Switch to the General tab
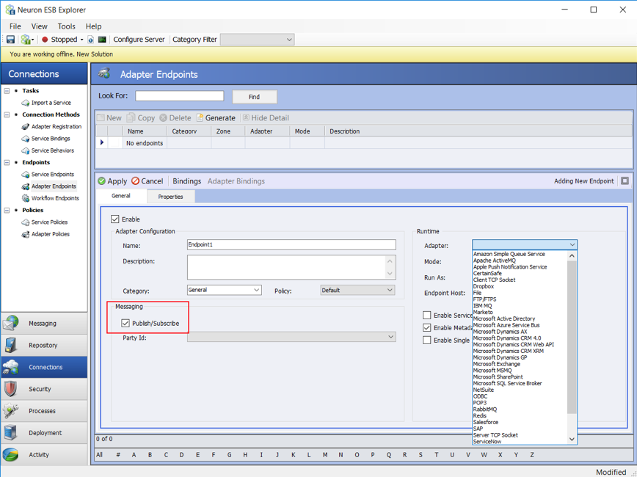 (121, 196)
